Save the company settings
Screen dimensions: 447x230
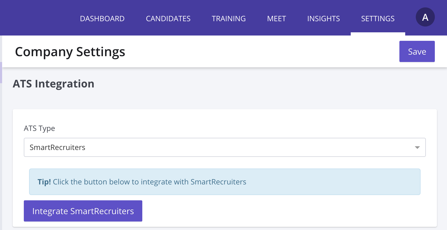click(x=417, y=51)
